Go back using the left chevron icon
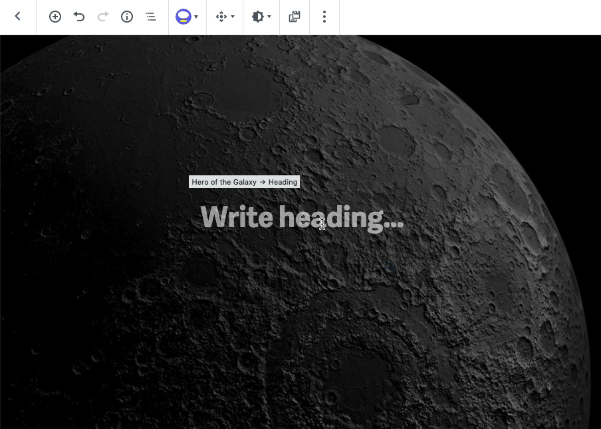Image resolution: width=601 pixels, height=429 pixels. (x=18, y=17)
